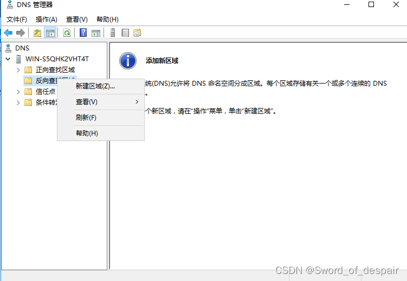The image size is (407, 281).
Task: Open the 帮助(H) menu in menu bar
Action: point(107,20)
